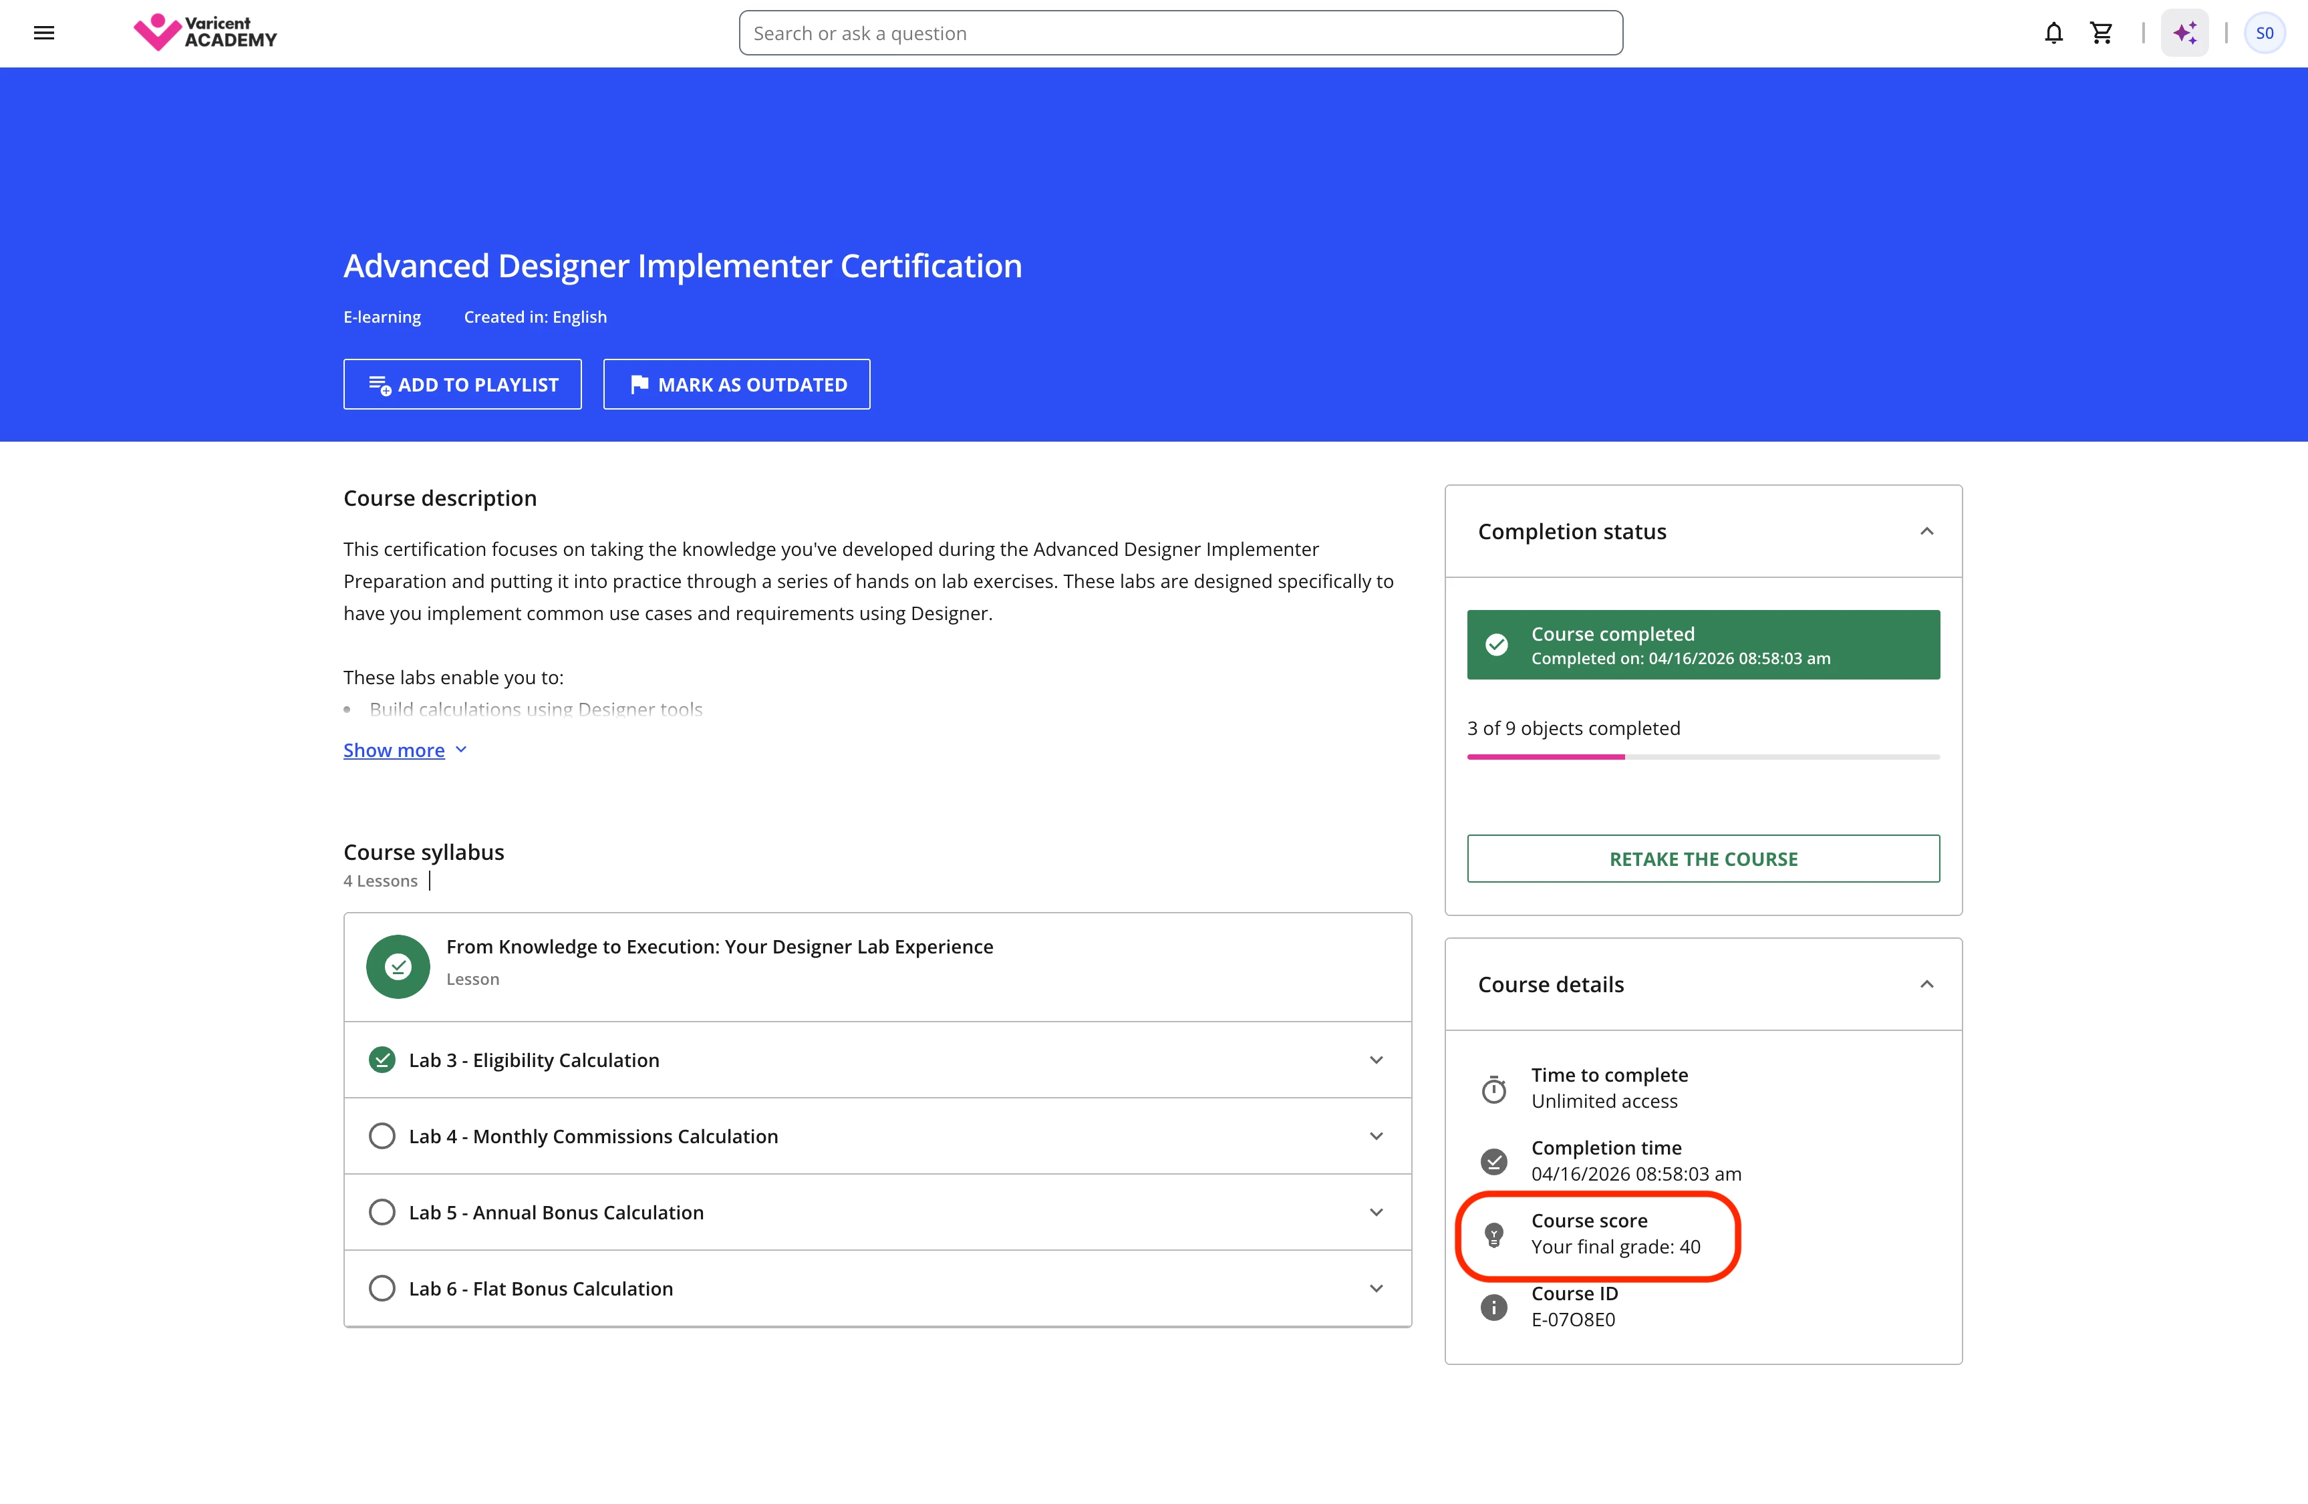Click the objects completed progress bar
This screenshot has width=2308, height=1504.
click(x=1703, y=757)
